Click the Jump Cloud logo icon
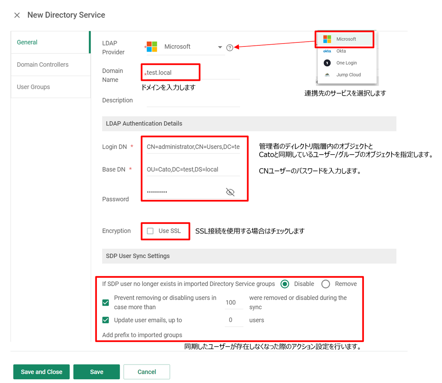Screen dimensions: 442x383 [x=327, y=75]
